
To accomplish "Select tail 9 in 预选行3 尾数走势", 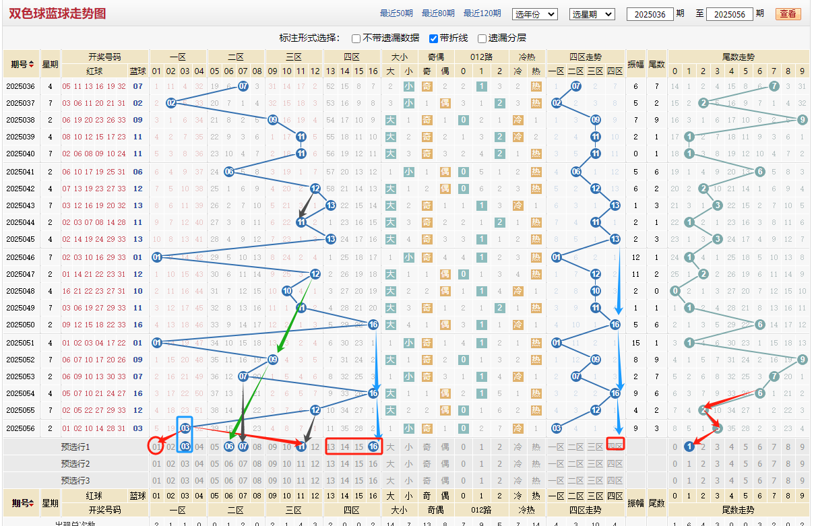I will point(802,480).
